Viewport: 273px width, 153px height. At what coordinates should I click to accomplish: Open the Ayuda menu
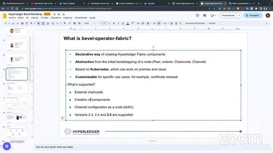pyautogui.click(x=92, y=18)
